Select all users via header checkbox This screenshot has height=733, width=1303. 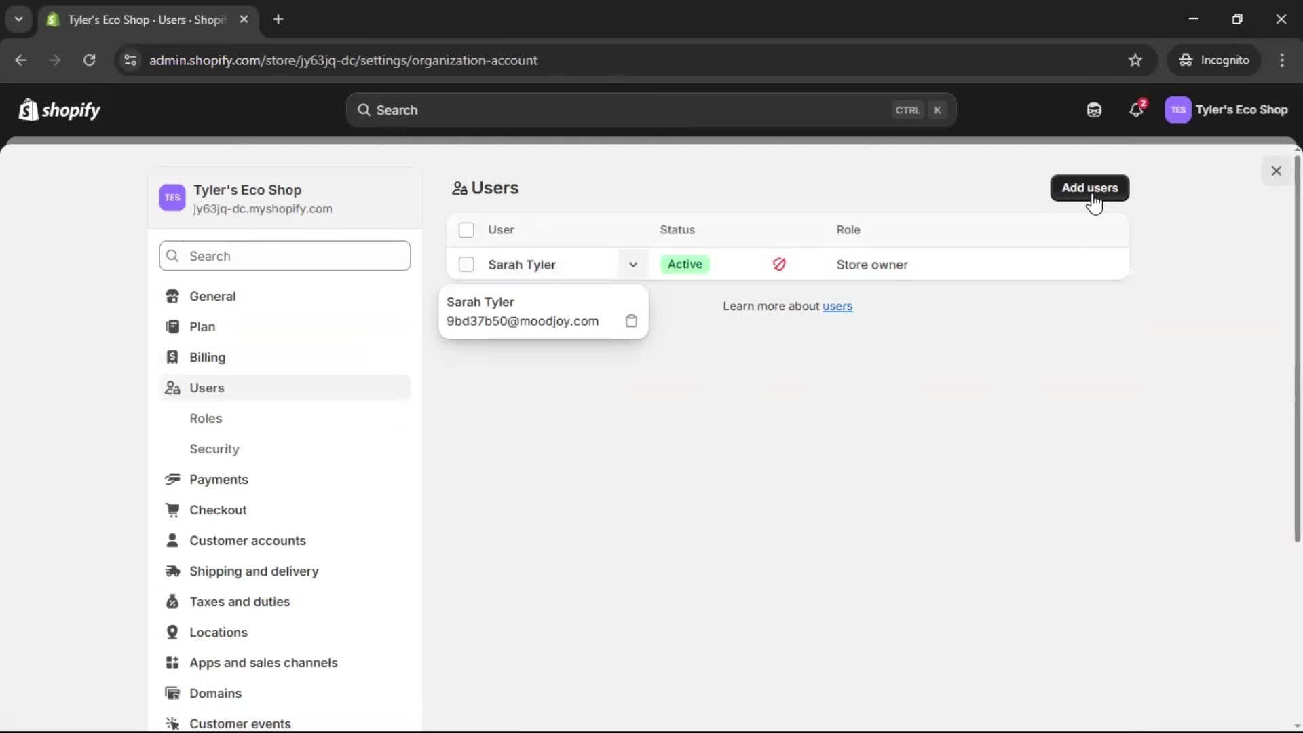click(x=467, y=230)
